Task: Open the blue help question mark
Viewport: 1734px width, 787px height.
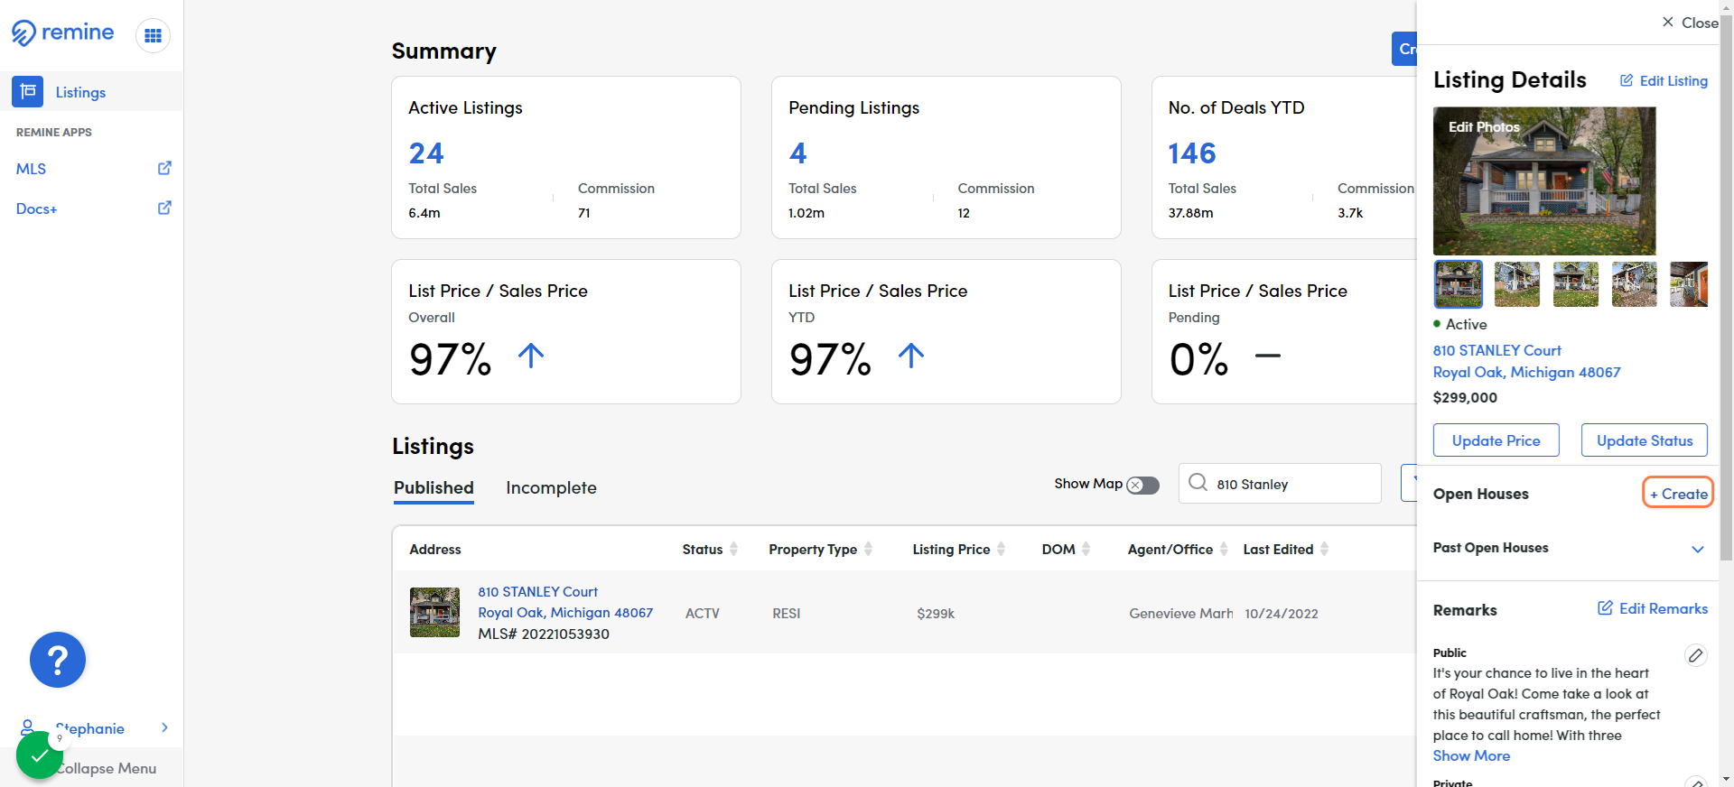Action: [x=58, y=660]
